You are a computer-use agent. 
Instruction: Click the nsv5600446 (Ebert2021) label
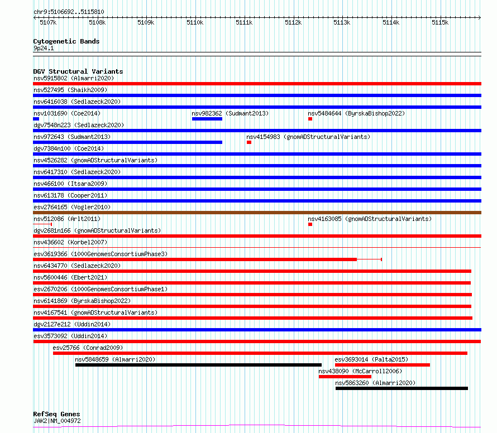point(70,277)
